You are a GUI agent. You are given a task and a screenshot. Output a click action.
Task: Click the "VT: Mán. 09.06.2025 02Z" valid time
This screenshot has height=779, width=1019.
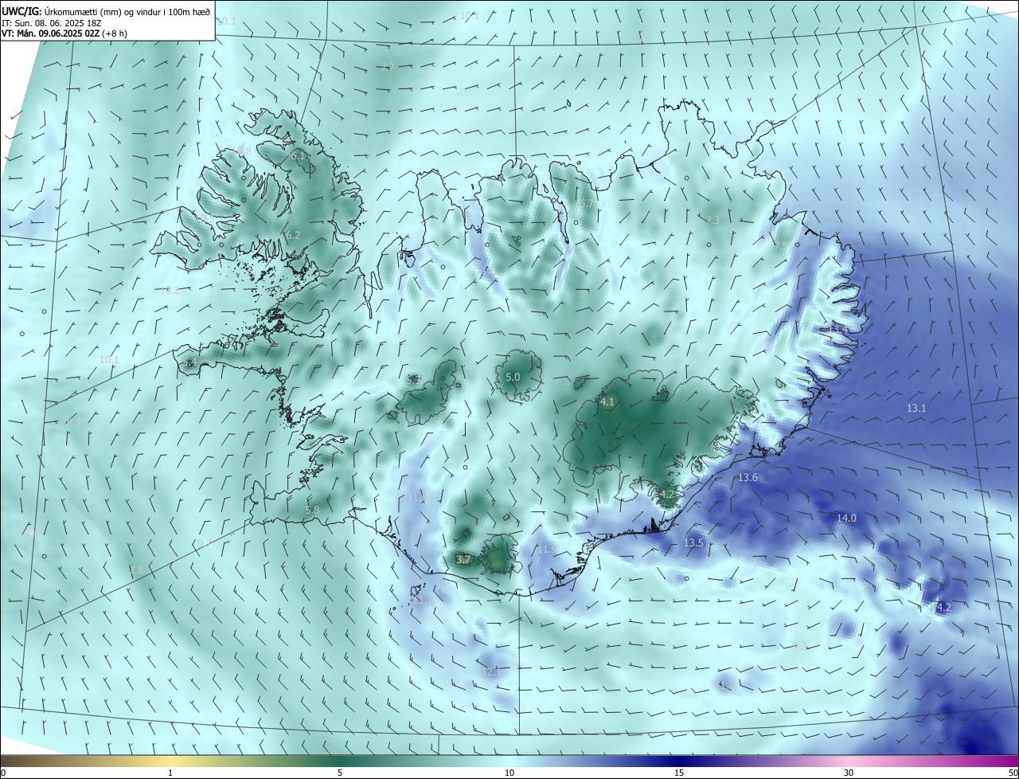click(50, 33)
